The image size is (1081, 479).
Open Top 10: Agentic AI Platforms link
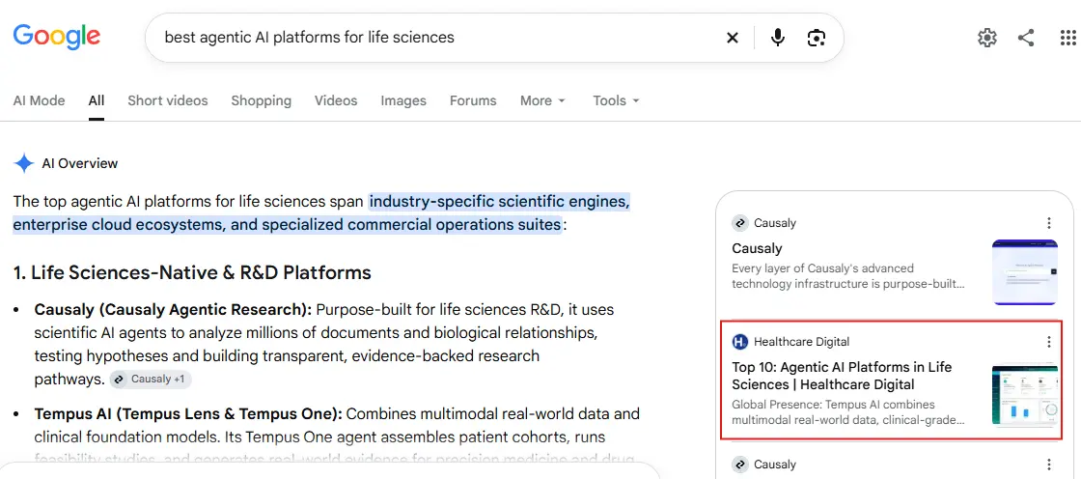coord(842,376)
